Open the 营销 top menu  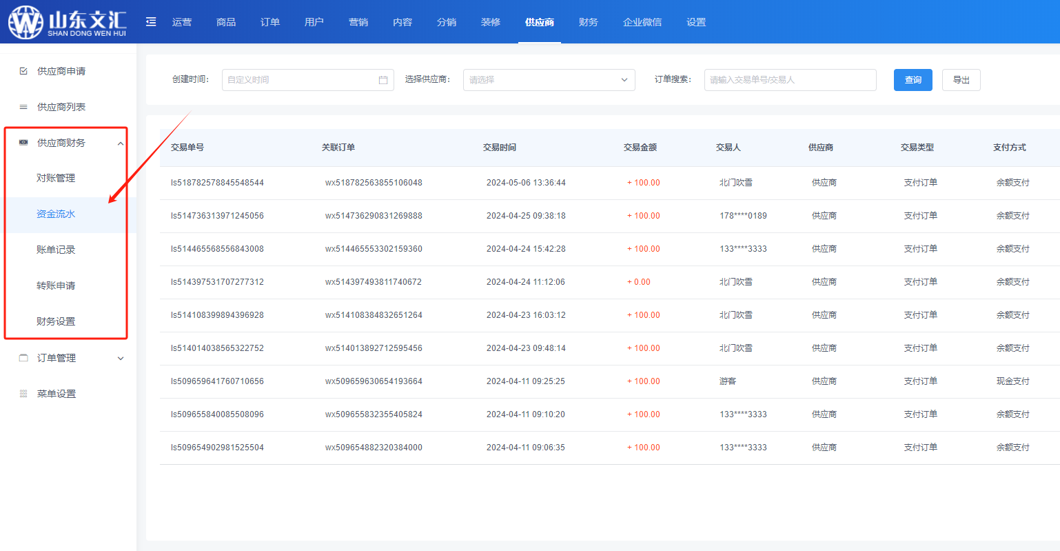tap(358, 22)
